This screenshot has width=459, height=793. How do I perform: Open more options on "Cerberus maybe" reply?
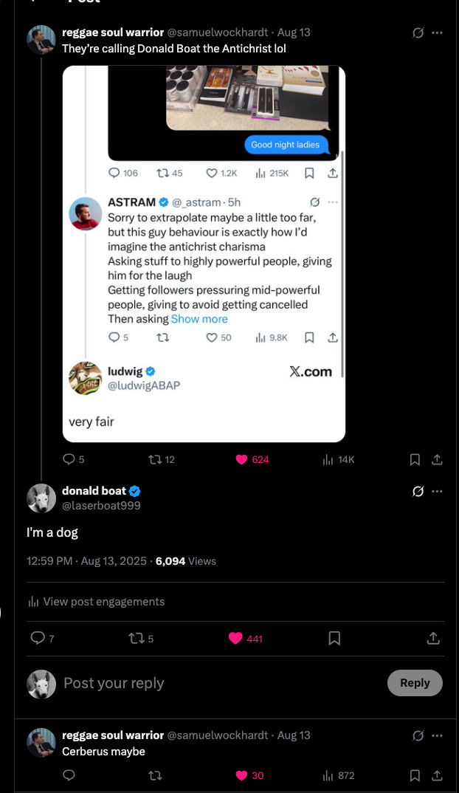438,735
